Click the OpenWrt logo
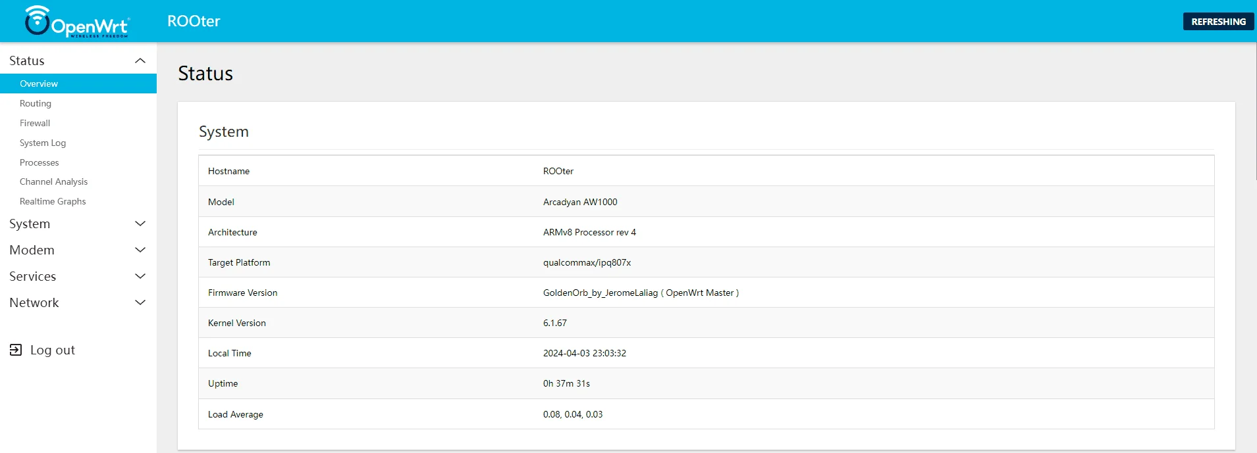Viewport: 1257px width, 453px height. [x=77, y=21]
